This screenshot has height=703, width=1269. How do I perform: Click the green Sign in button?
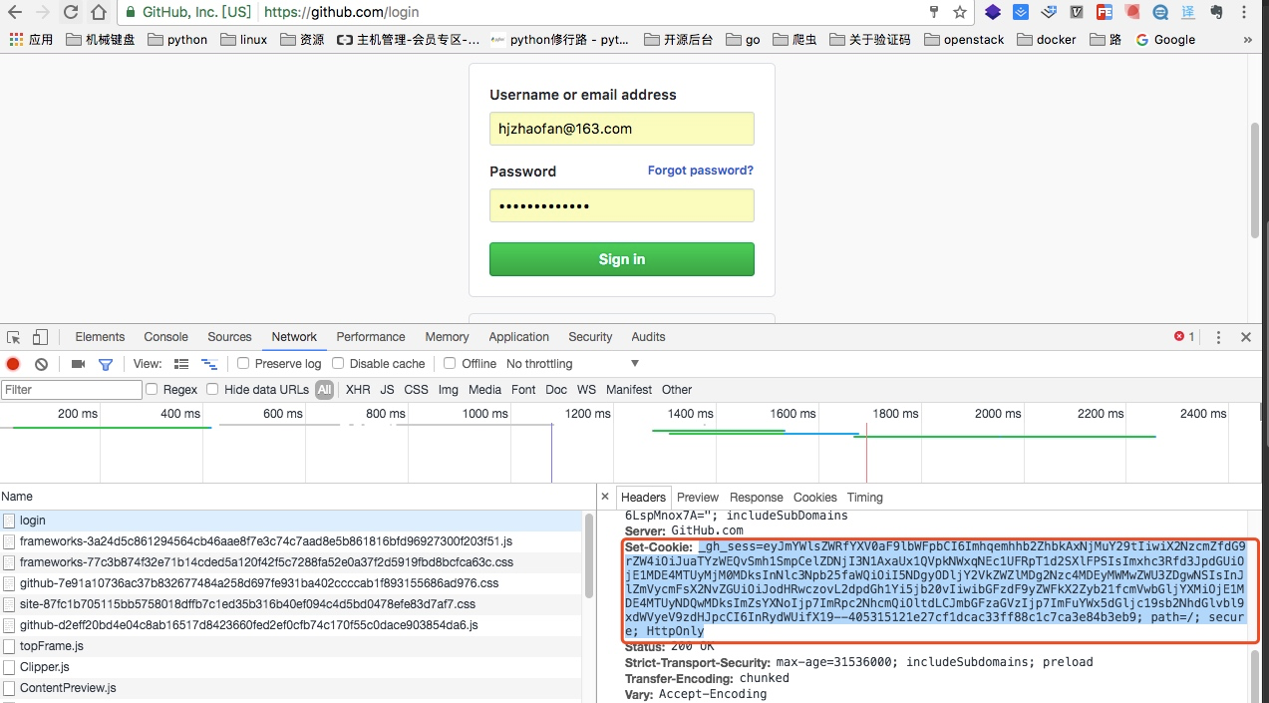pyautogui.click(x=622, y=259)
